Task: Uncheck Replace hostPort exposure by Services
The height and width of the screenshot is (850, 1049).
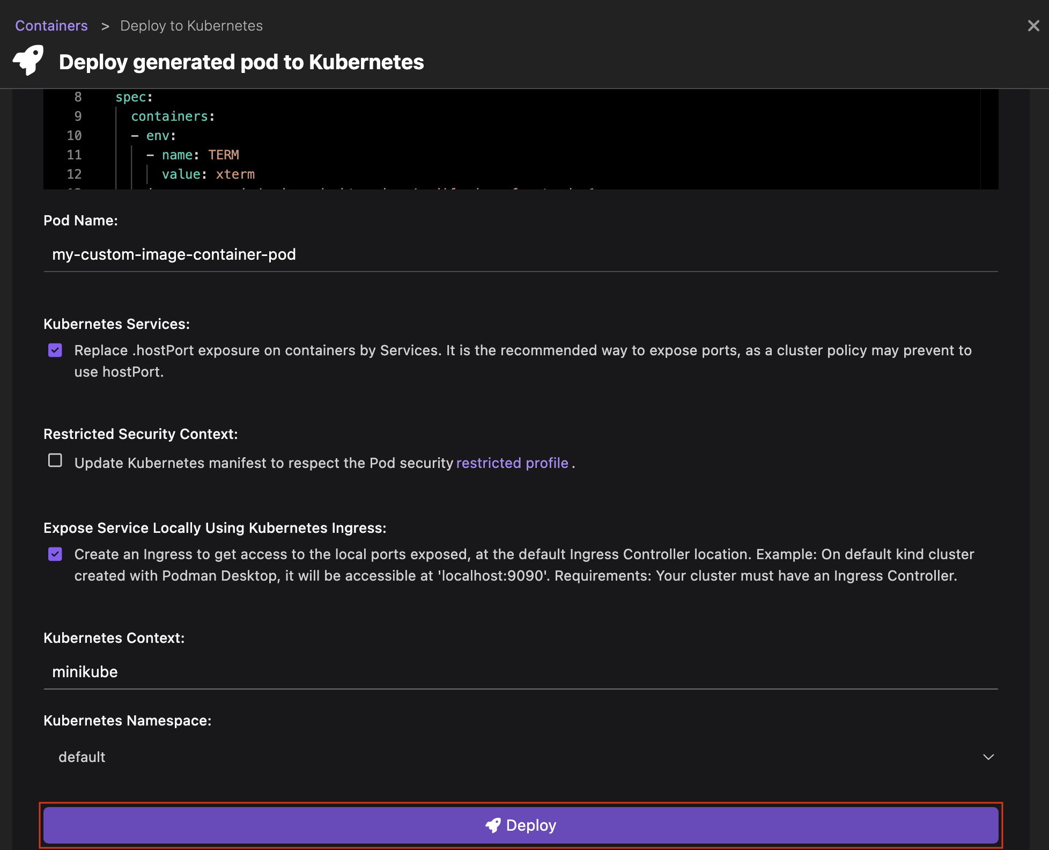Action: 55,350
